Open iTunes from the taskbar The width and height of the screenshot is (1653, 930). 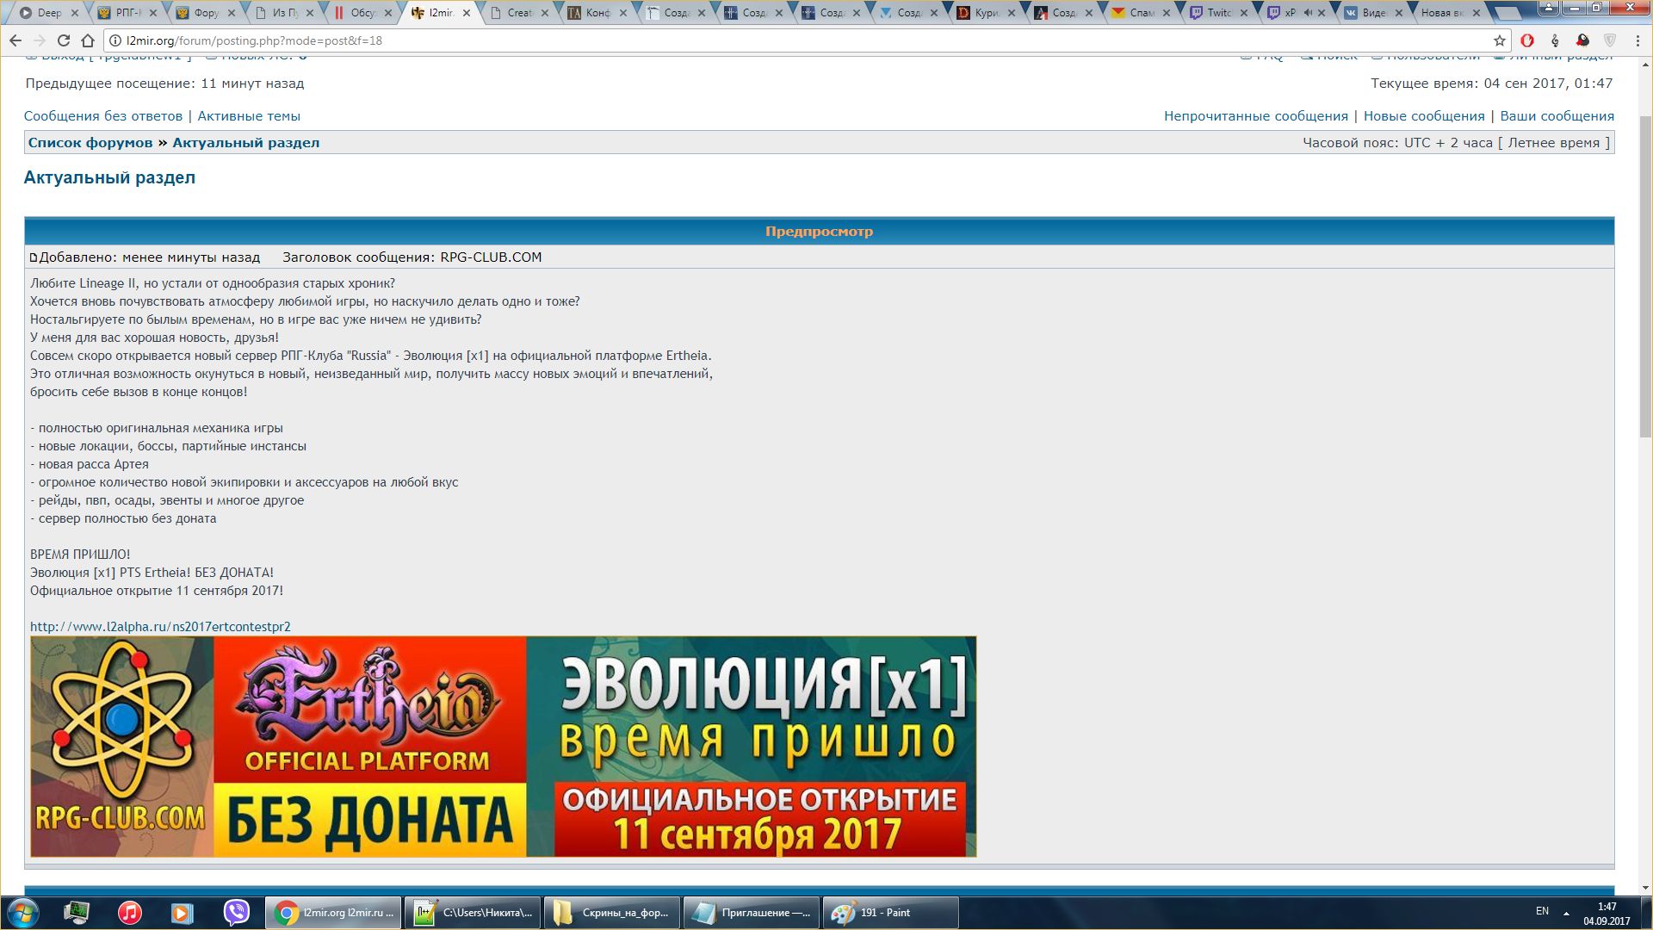click(x=130, y=913)
